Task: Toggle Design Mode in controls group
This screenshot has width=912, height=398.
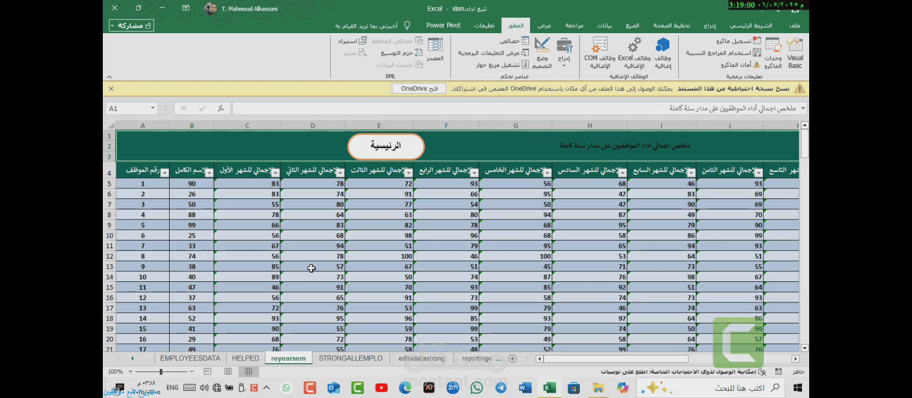Action: (x=542, y=54)
